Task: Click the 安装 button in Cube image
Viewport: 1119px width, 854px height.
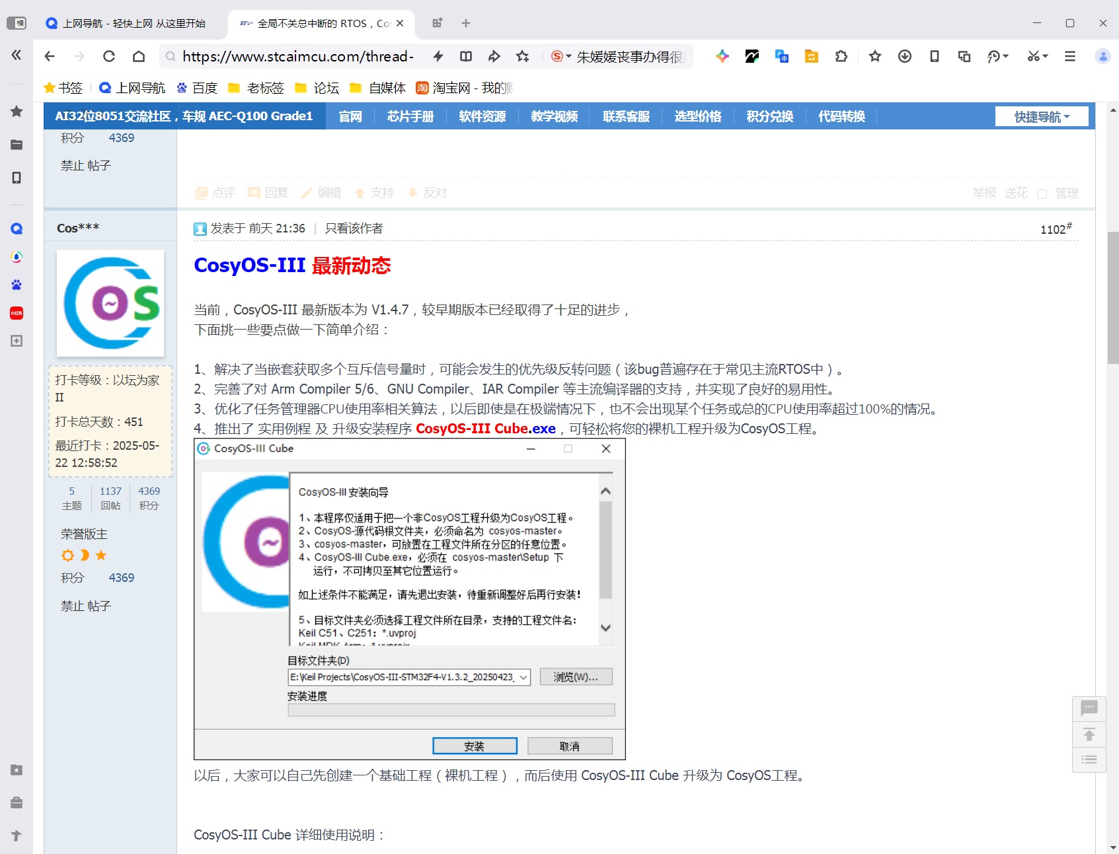Action: click(475, 746)
